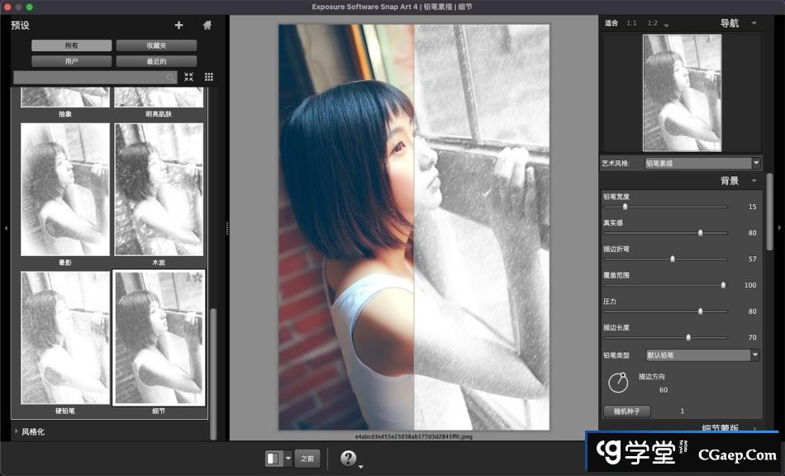This screenshot has width=785, height=476.
Task: Select the 1:1 zoom level
Action: coord(631,23)
